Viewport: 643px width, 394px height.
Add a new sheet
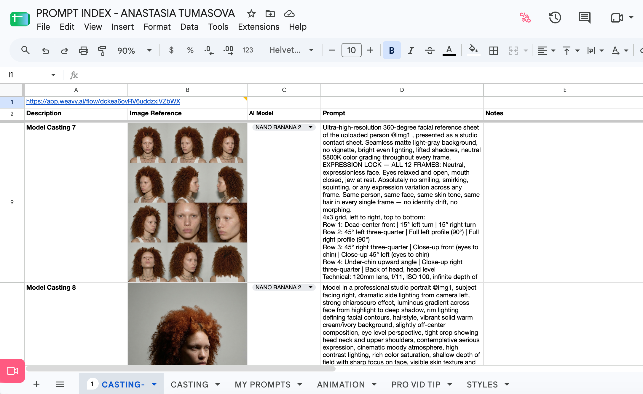point(36,385)
